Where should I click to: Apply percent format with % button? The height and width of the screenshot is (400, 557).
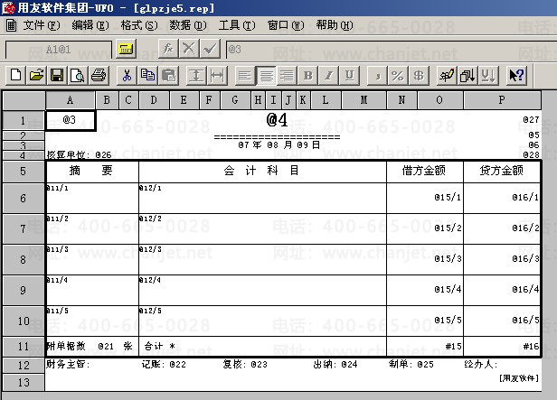coord(396,75)
